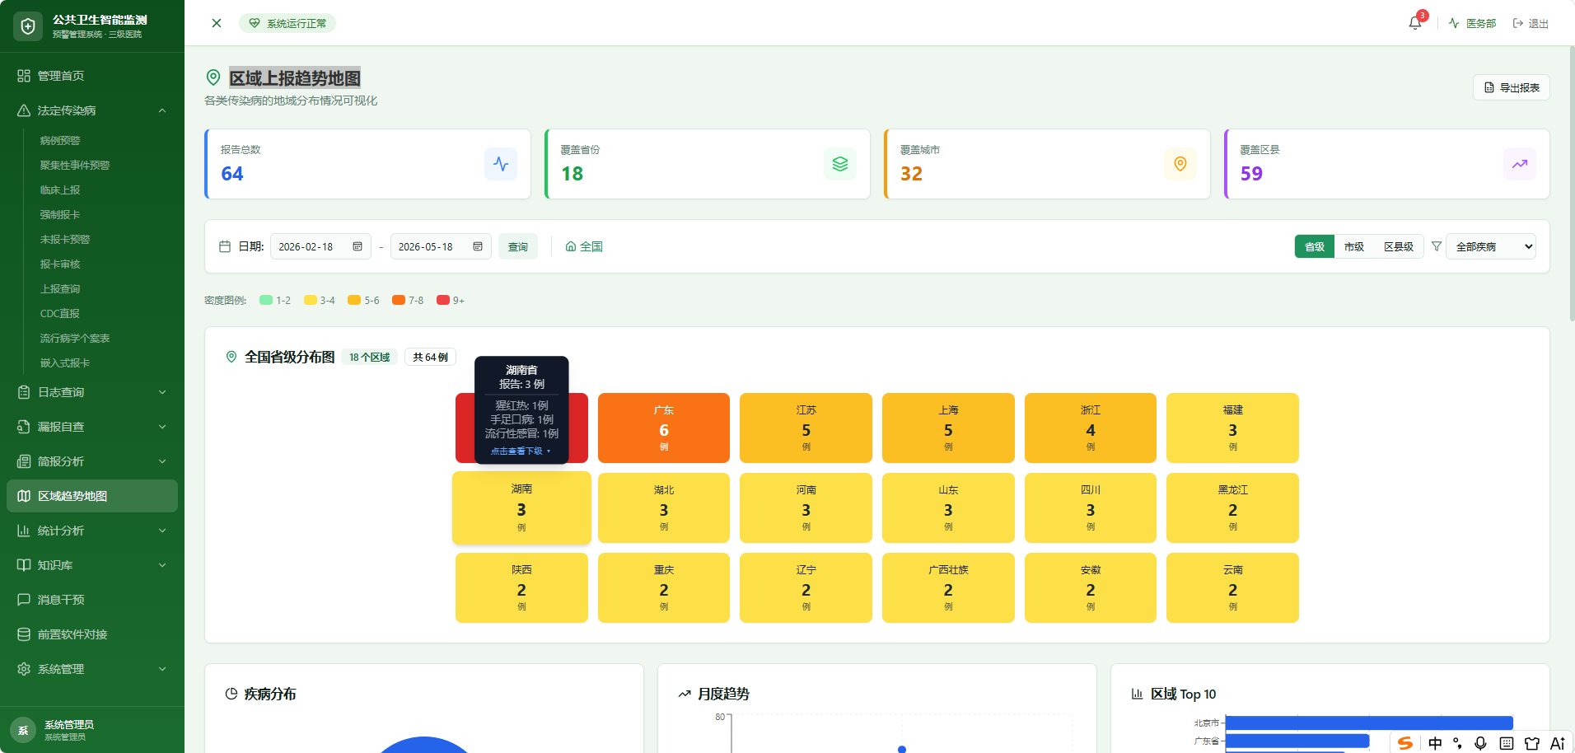This screenshot has height=753, width=1575.
Task: Expand the 知识库 sidebar section
Action: tap(92, 565)
